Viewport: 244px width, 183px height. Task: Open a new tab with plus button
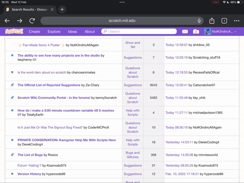62,9
